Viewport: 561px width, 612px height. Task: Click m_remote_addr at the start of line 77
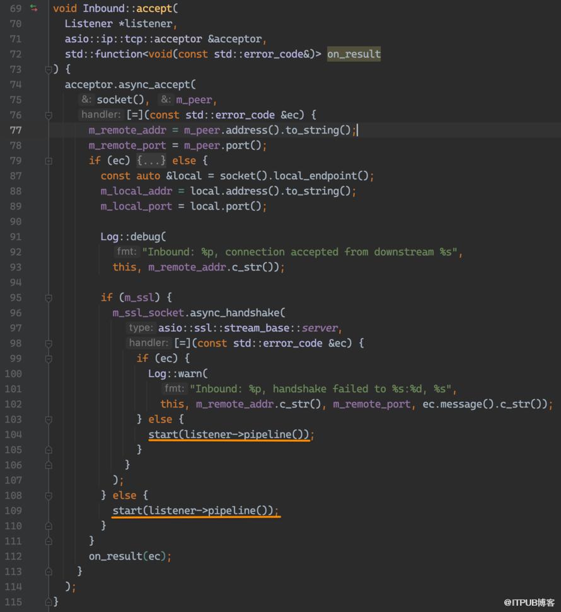point(127,130)
